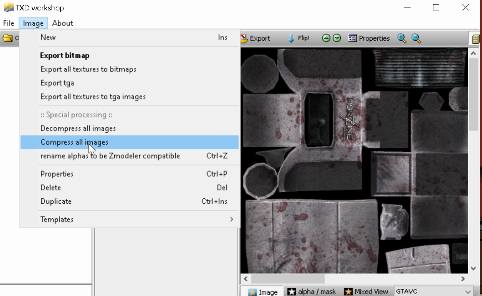Click the vertical scrollbar down arrow

coord(473,268)
